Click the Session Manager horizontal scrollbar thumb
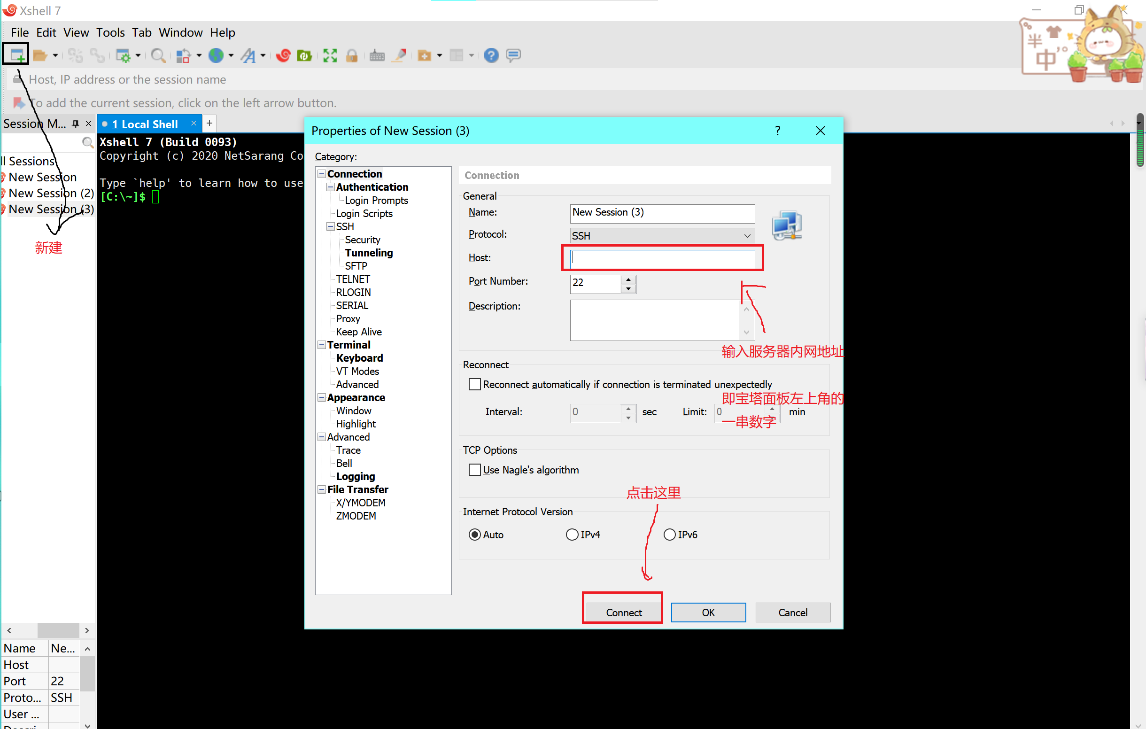The width and height of the screenshot is (1146, 729). coord(58,630)
